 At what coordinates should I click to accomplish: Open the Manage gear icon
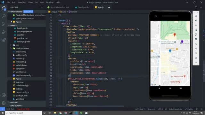[x=4, y=103]
